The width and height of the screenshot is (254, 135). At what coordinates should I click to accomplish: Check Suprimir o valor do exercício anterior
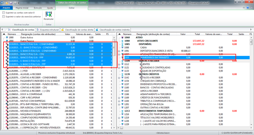pyautogui.click(x=3, y=16)
